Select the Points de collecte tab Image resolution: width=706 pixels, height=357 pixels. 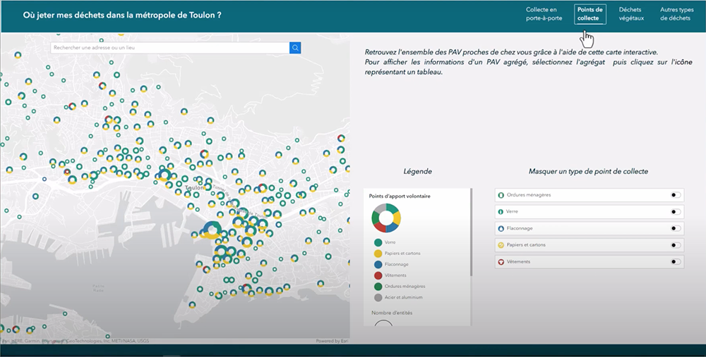coord(590,14)
